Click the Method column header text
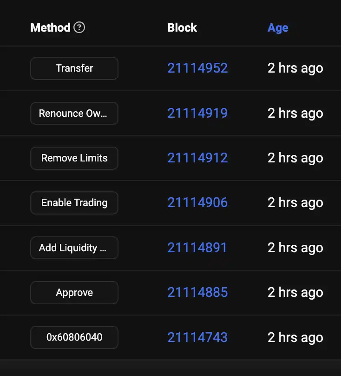This screenshot has width=341, height=376. pos(50,28)
